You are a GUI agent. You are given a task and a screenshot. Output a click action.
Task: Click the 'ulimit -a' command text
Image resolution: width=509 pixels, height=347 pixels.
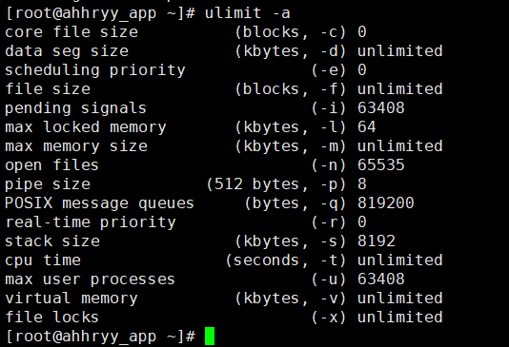(248, 13)
